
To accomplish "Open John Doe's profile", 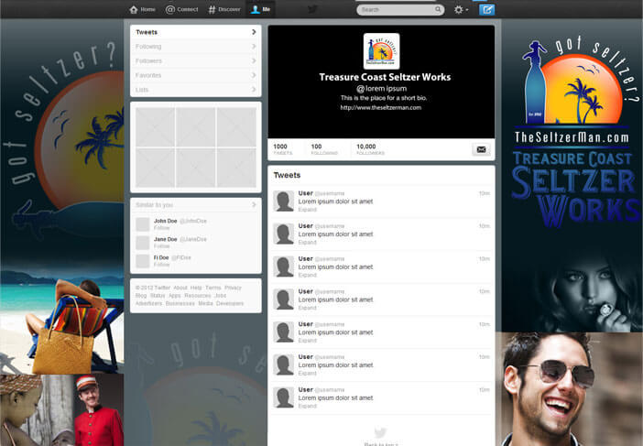I will tap(165, 221).
